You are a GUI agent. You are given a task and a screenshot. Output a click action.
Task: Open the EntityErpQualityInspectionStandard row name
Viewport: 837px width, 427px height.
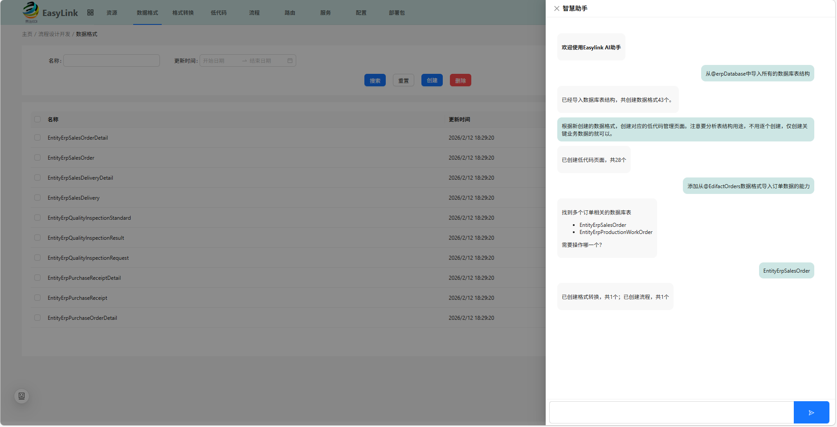pos(89,218)
